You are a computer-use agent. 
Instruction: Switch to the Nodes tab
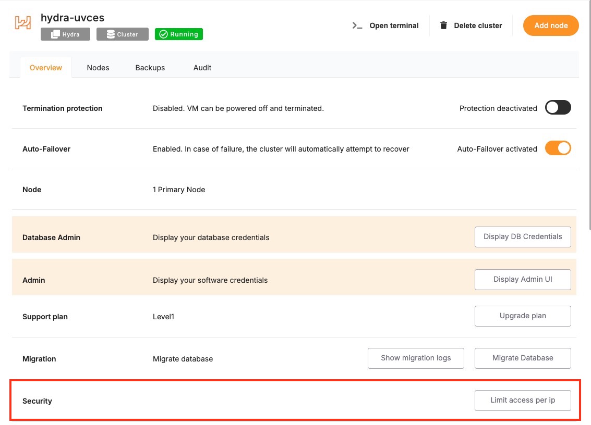[x=98, y=68]
